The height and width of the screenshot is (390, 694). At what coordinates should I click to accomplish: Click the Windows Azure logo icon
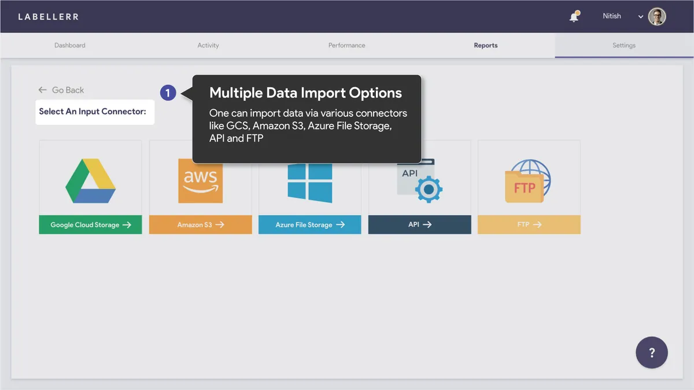pyautogui.click(x=310, y=182)
